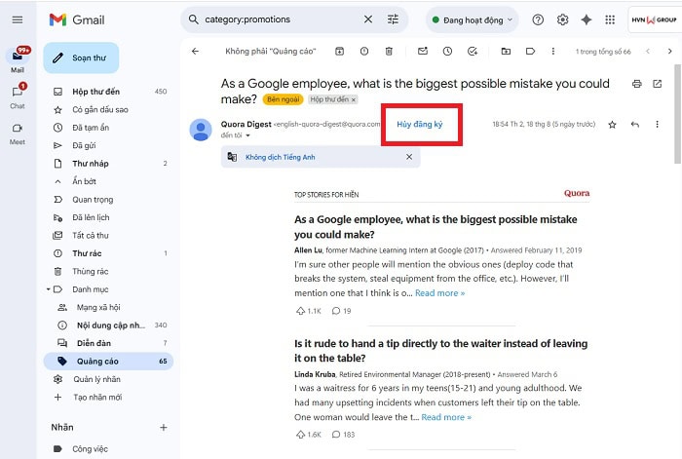Dismiss the 'Không dịch Tiếng Anh' translate bar

tap(409, 157)
